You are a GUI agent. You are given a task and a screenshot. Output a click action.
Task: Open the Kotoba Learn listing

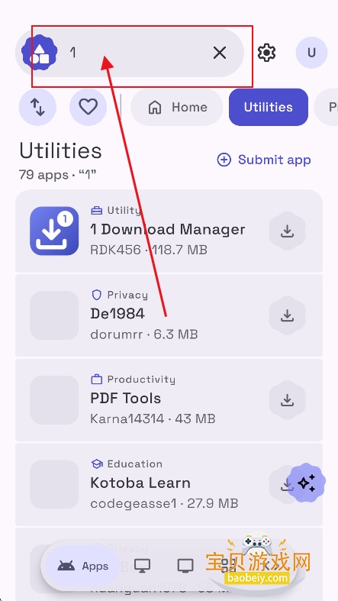(x=169, y=484)
